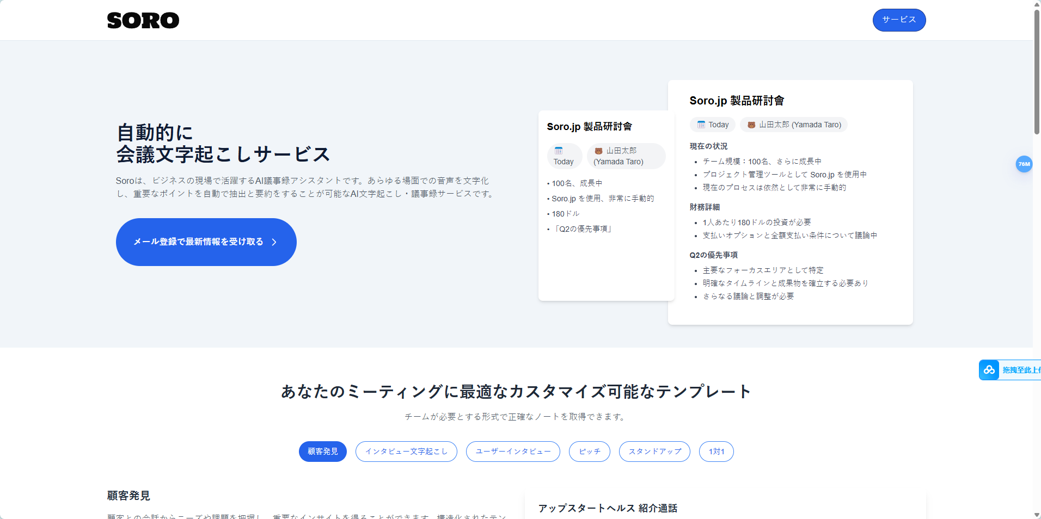This screenshot has height=519, width=1041.
Task: Click the 拖拽至此上传 upload widget label
Action: [1021, 370]
